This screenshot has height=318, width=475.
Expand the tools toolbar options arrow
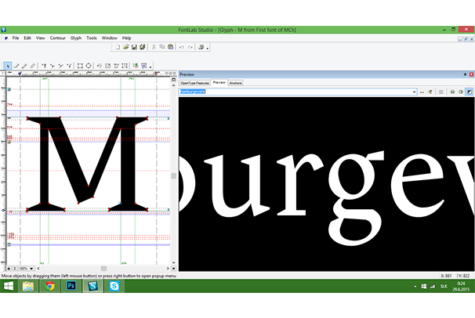pos(151,67)
